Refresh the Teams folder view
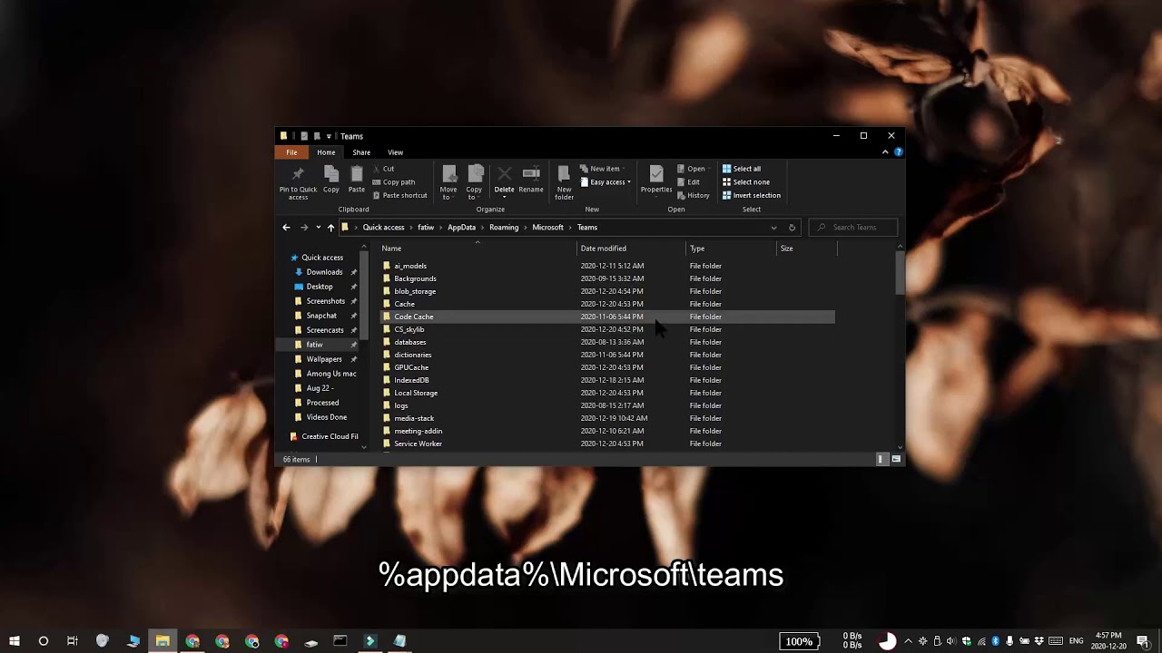Image resolution: width=1162 pixels, height=653 pixels. click(792, 228)
